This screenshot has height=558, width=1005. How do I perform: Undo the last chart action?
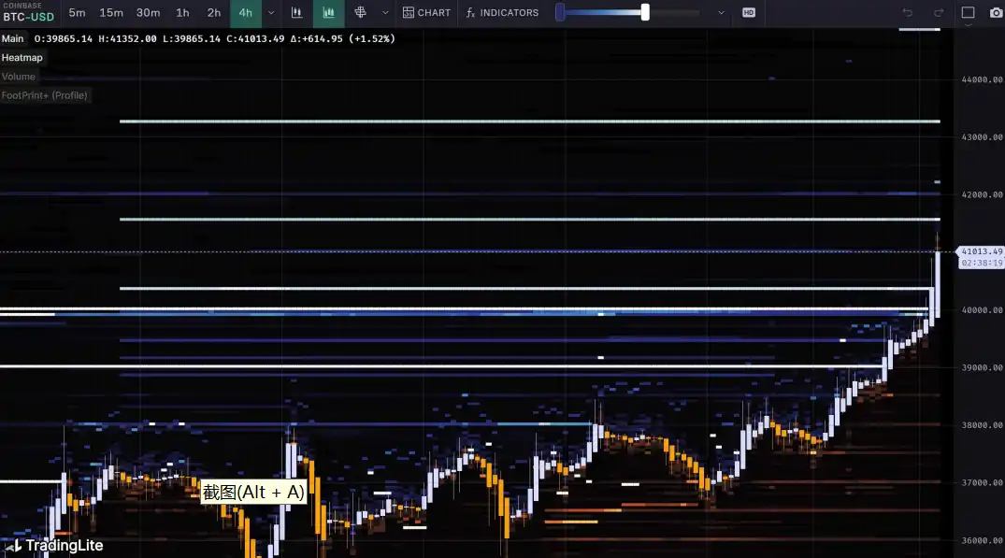[907, 13]
